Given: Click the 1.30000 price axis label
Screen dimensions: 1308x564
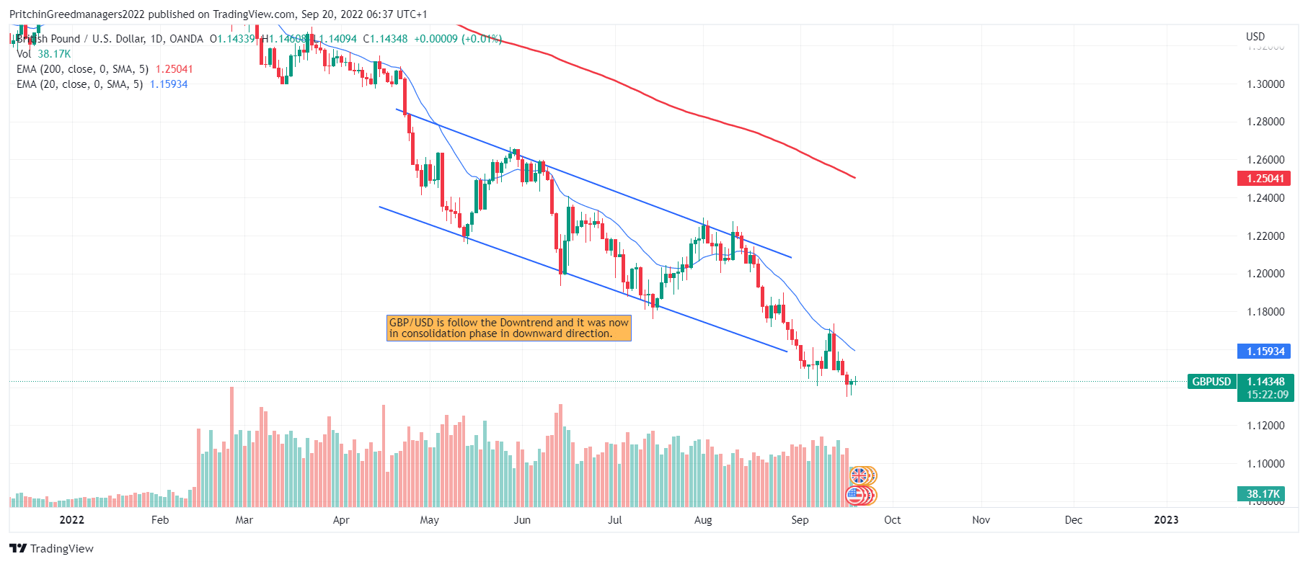Looking at the screenshot, I should click(x=1265, y=84).
